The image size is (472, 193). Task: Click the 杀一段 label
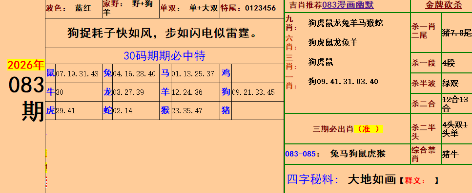point(423,63)
